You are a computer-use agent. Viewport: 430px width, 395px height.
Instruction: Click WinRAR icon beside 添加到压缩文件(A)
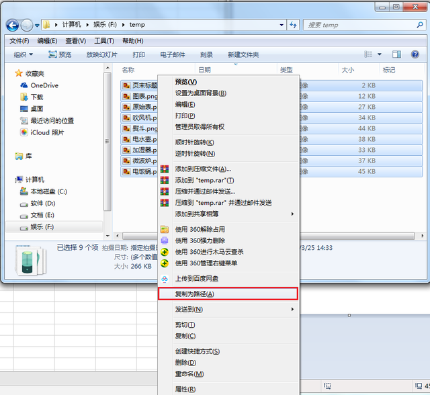click(x=165, y=169)
